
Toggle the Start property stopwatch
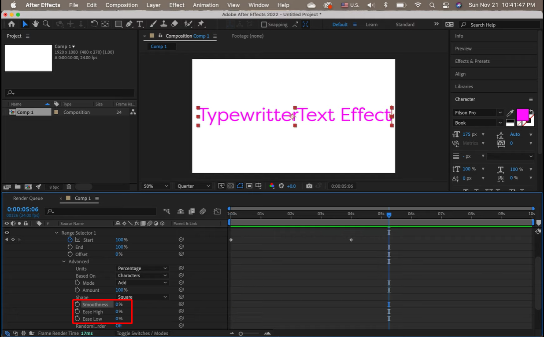tap(70, 239)
